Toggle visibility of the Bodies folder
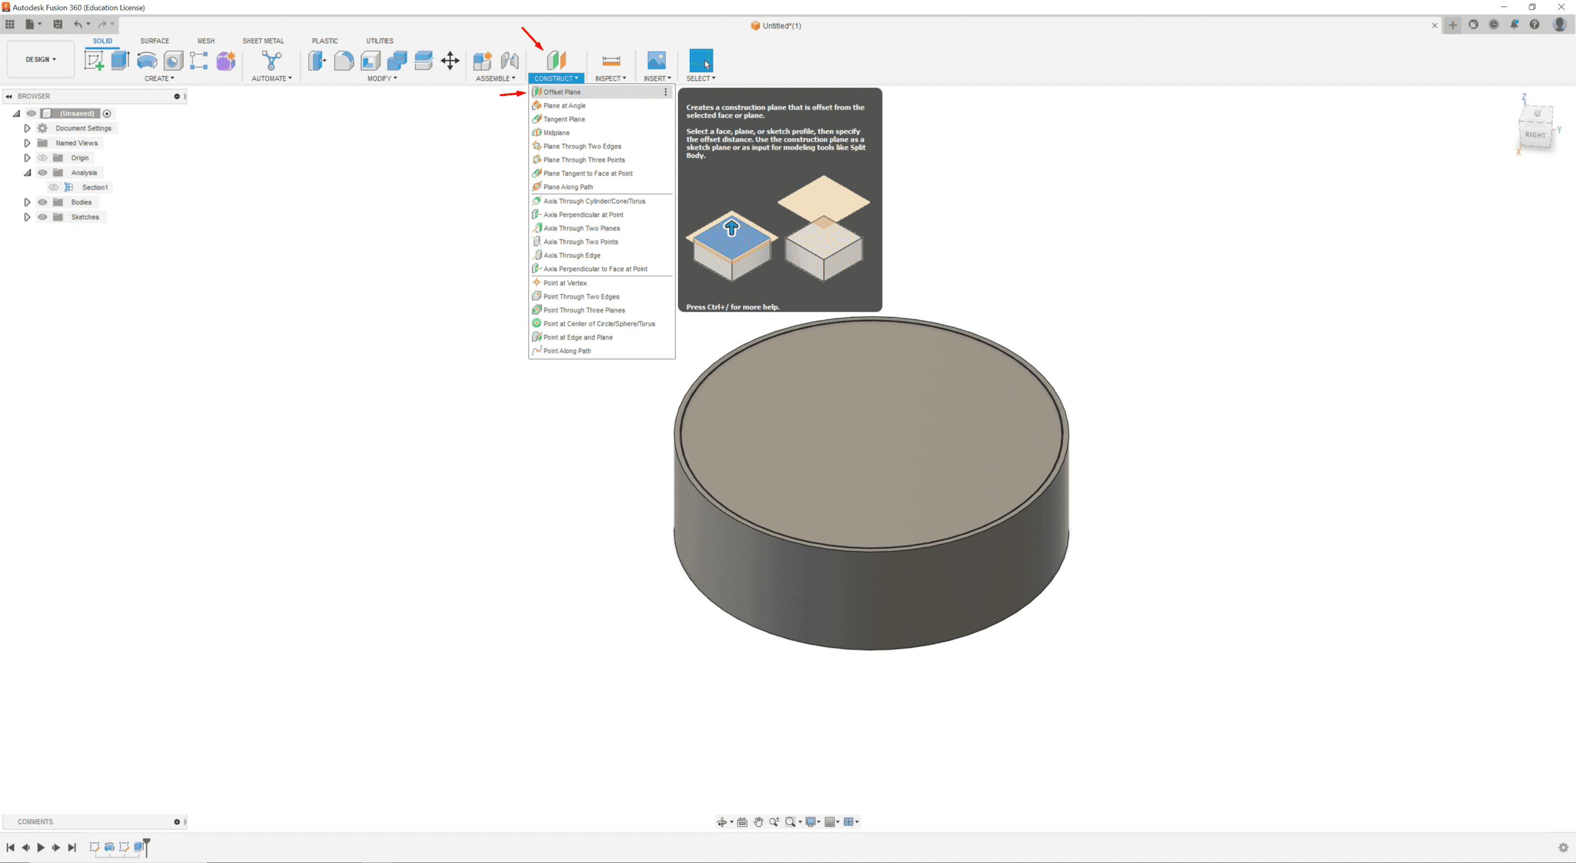The image size is (1576, 863). 42,202
